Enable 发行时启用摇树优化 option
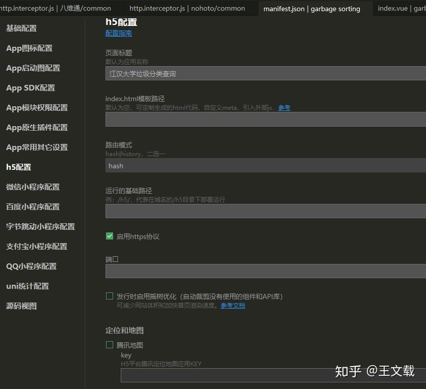426x389 pixels. tap(109, 295)
